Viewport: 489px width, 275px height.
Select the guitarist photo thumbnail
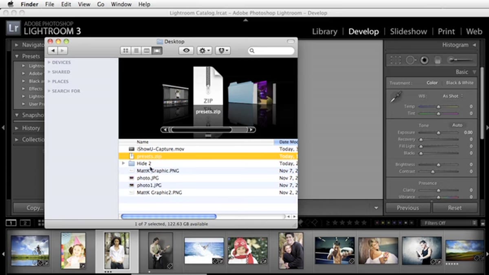click(161, 250)
